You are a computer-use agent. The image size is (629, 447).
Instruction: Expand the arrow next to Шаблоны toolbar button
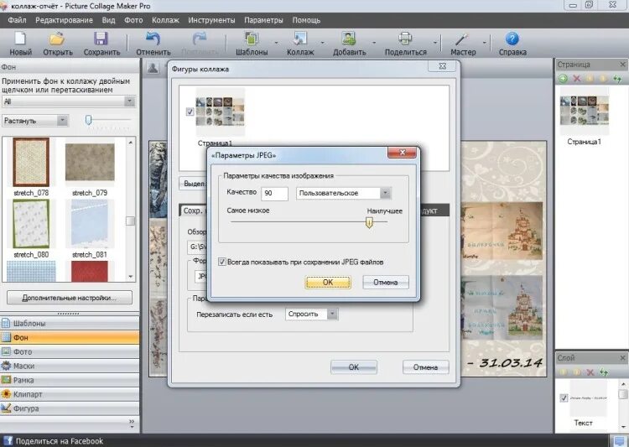click(x=276, y=42)
